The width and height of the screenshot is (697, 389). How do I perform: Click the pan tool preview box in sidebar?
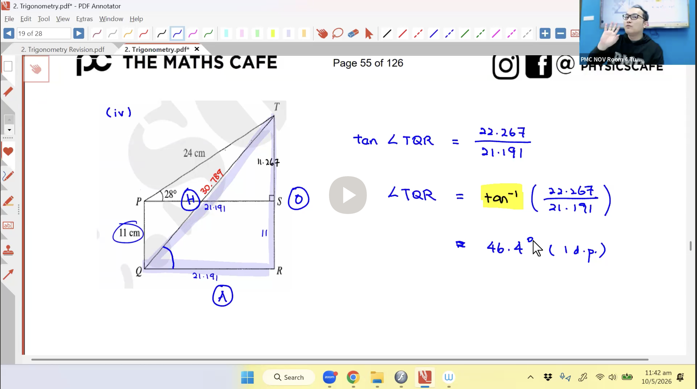36,69
